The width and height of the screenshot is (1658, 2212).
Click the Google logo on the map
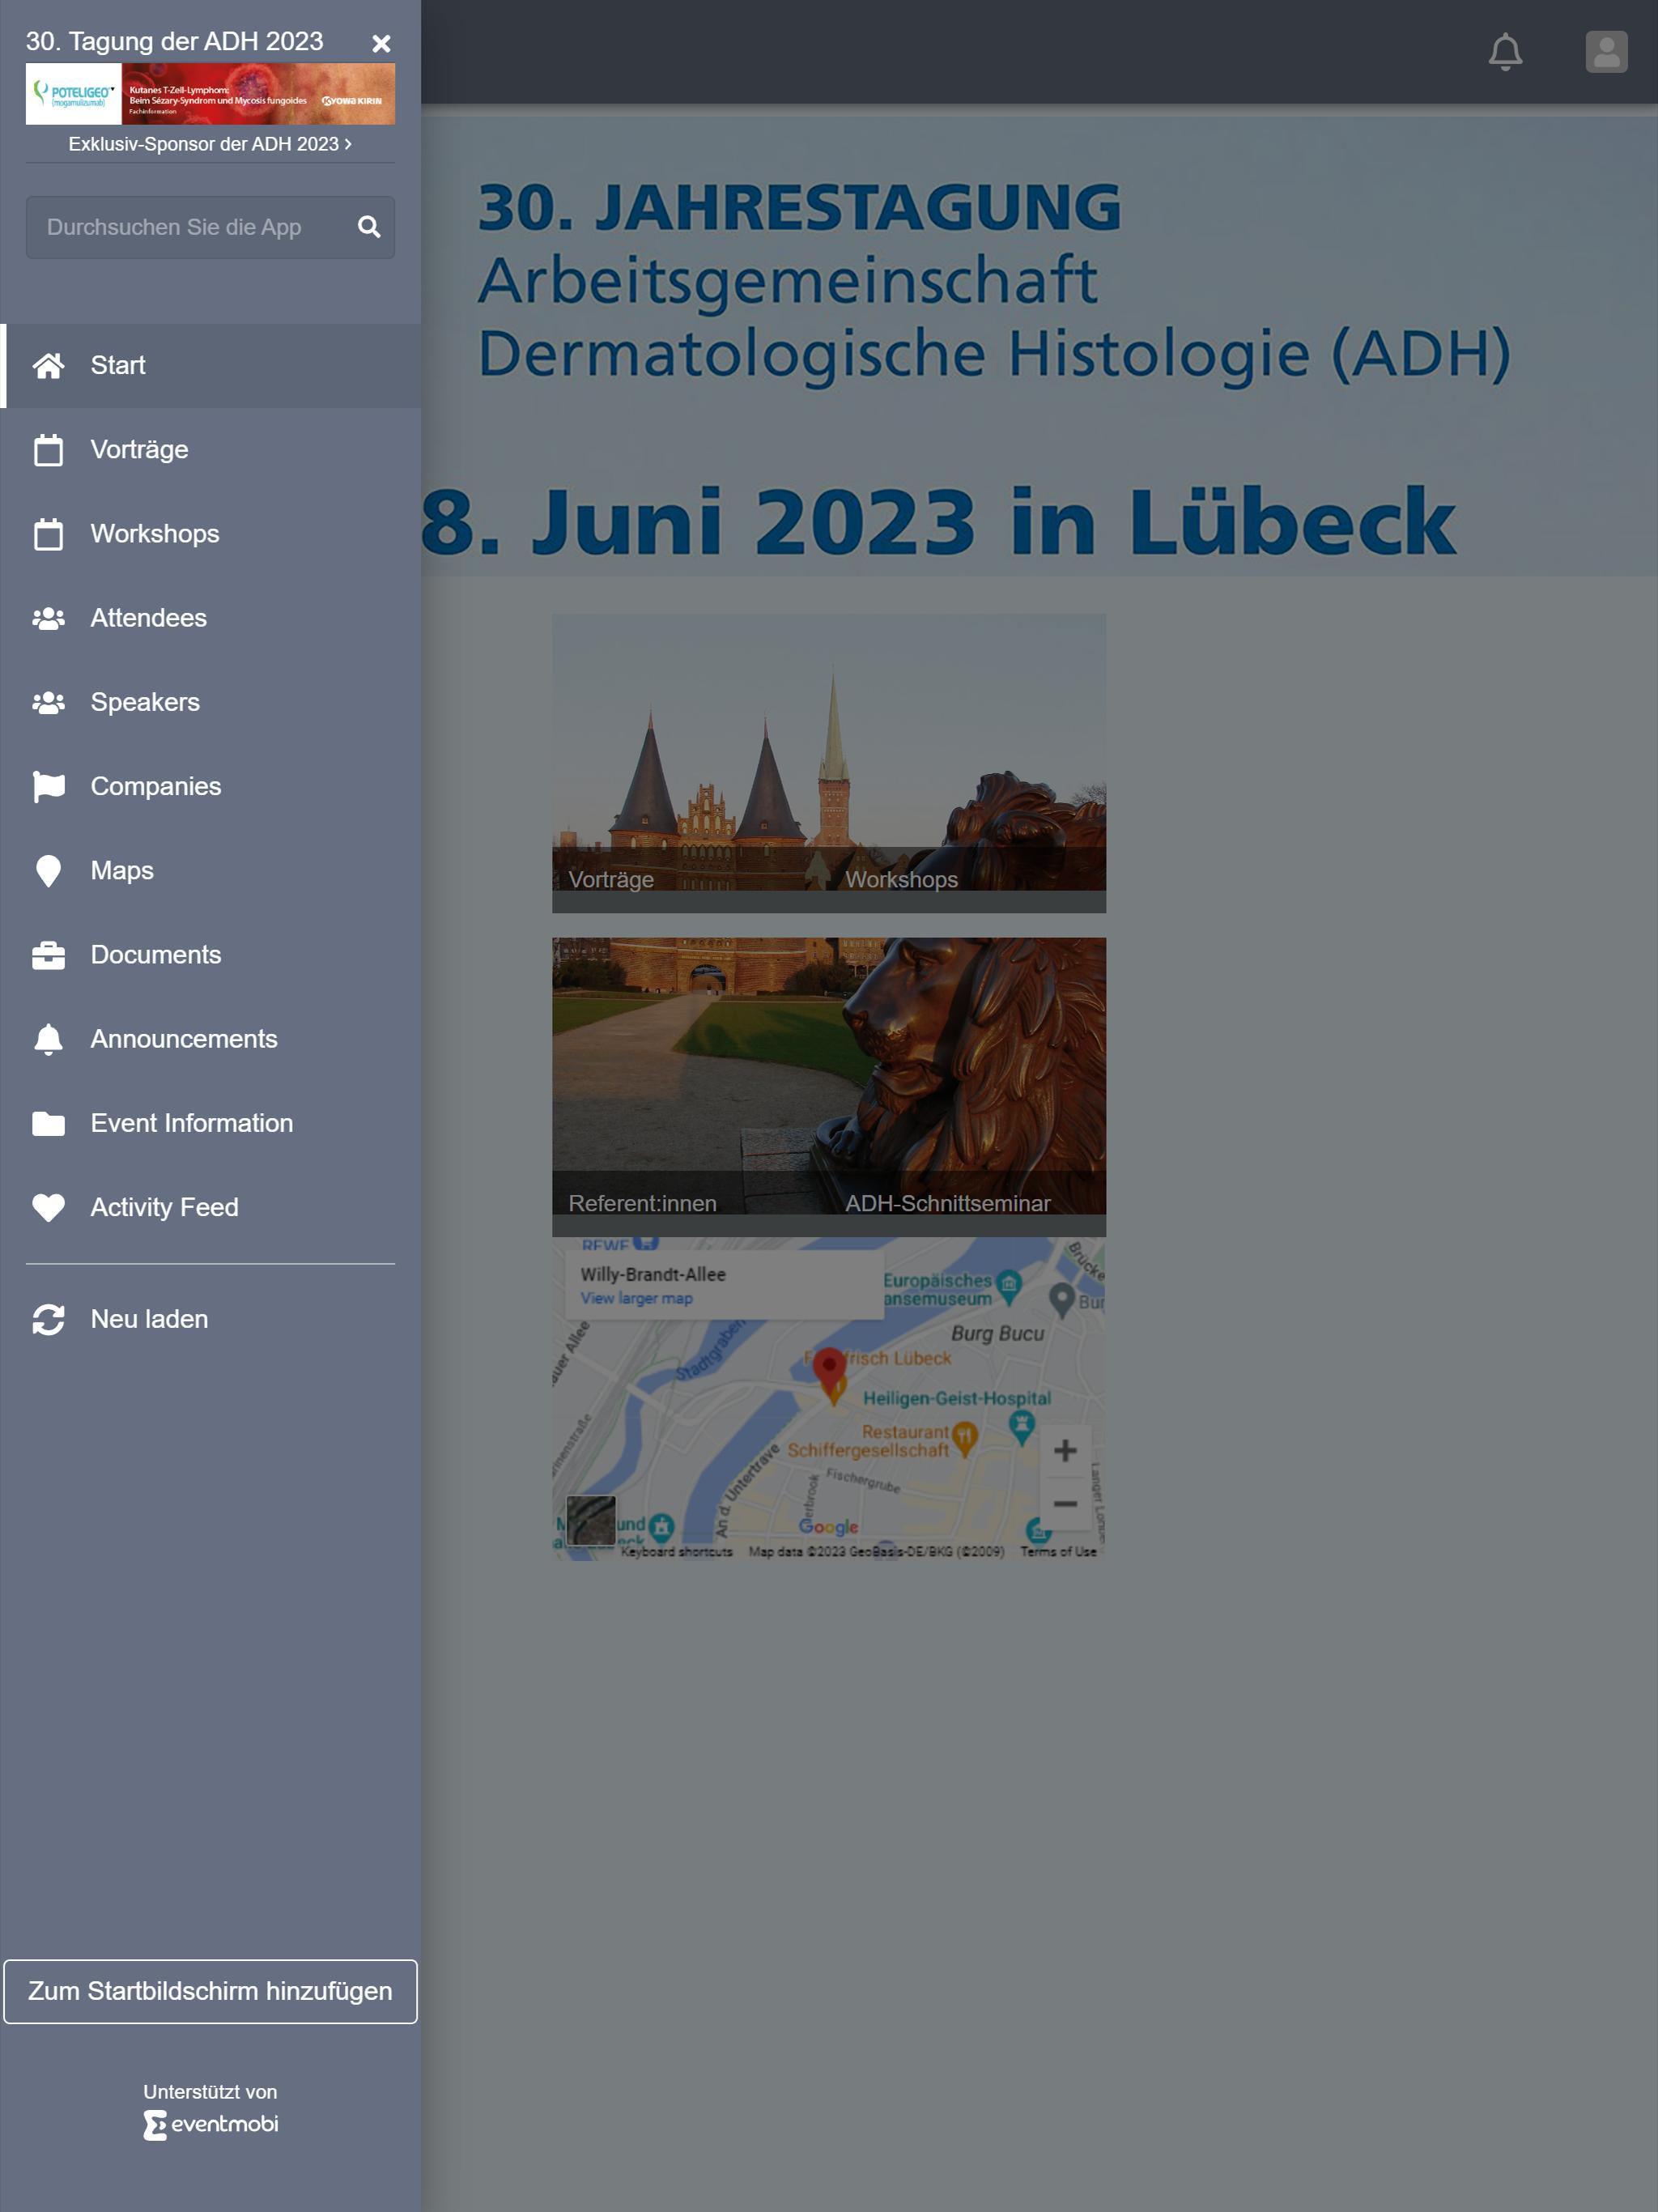tap(829, 1527)
